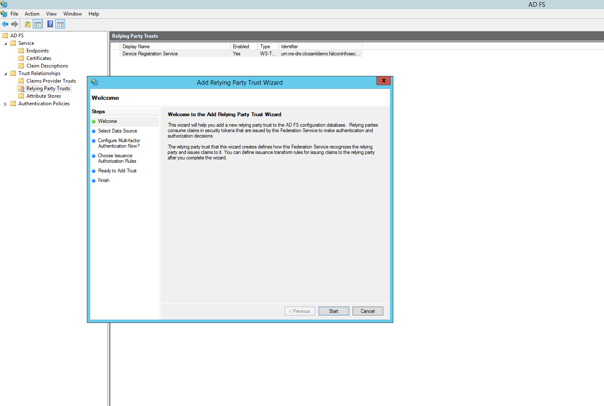
Task: Click the Forward arrow toolbar icon
Action: coord(15,24)
